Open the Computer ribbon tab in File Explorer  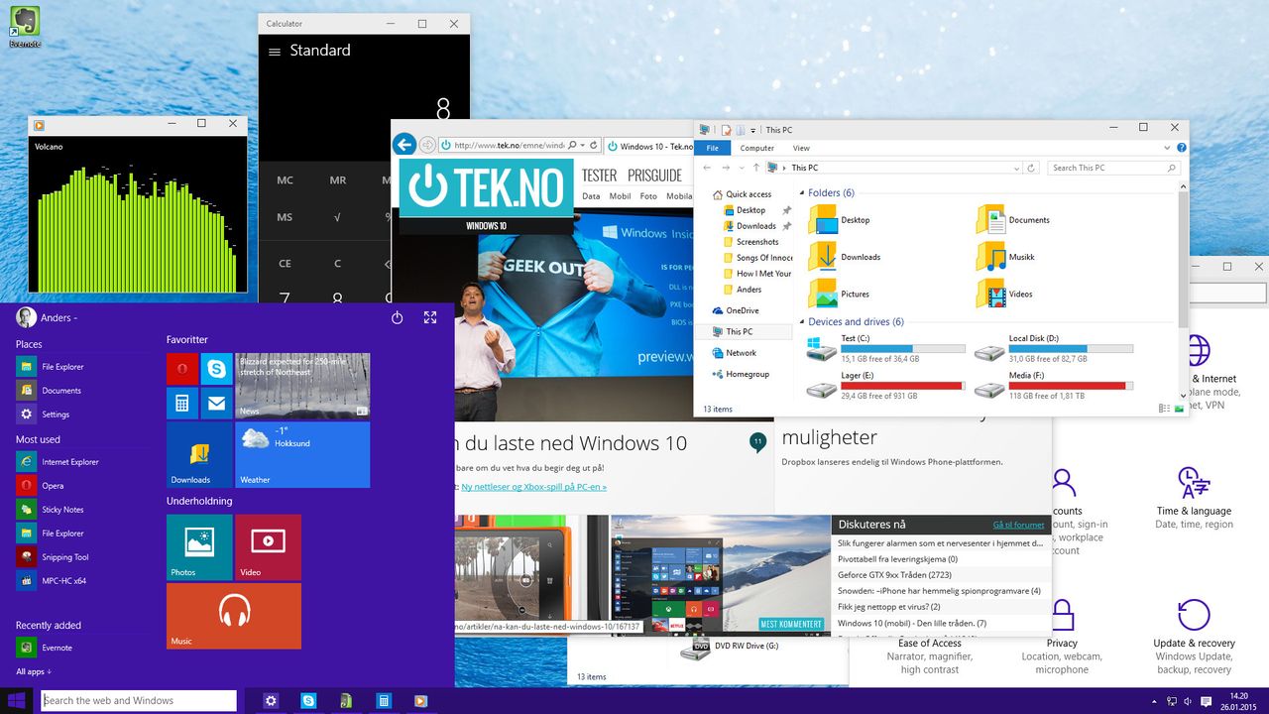(757, 148)
